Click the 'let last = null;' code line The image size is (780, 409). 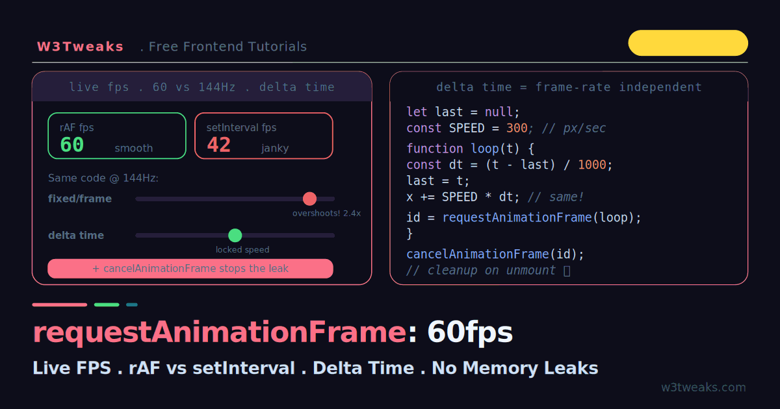(463, 112)
